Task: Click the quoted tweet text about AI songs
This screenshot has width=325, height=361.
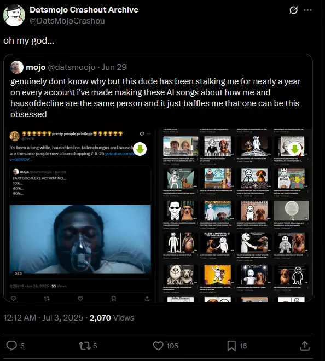Action: [155, 98]
